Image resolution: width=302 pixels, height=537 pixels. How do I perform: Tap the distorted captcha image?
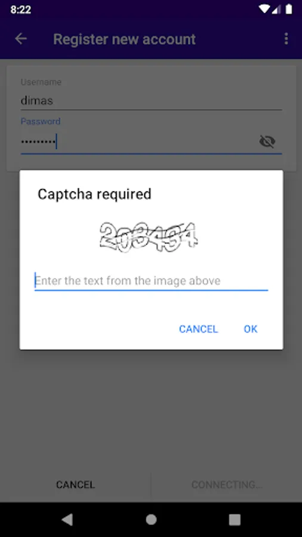[149, 237]
